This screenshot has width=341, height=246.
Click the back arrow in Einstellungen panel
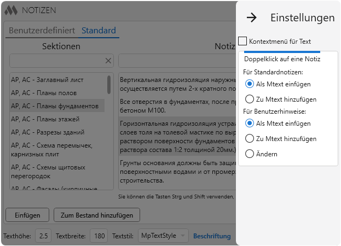click(x=252, y=17)
